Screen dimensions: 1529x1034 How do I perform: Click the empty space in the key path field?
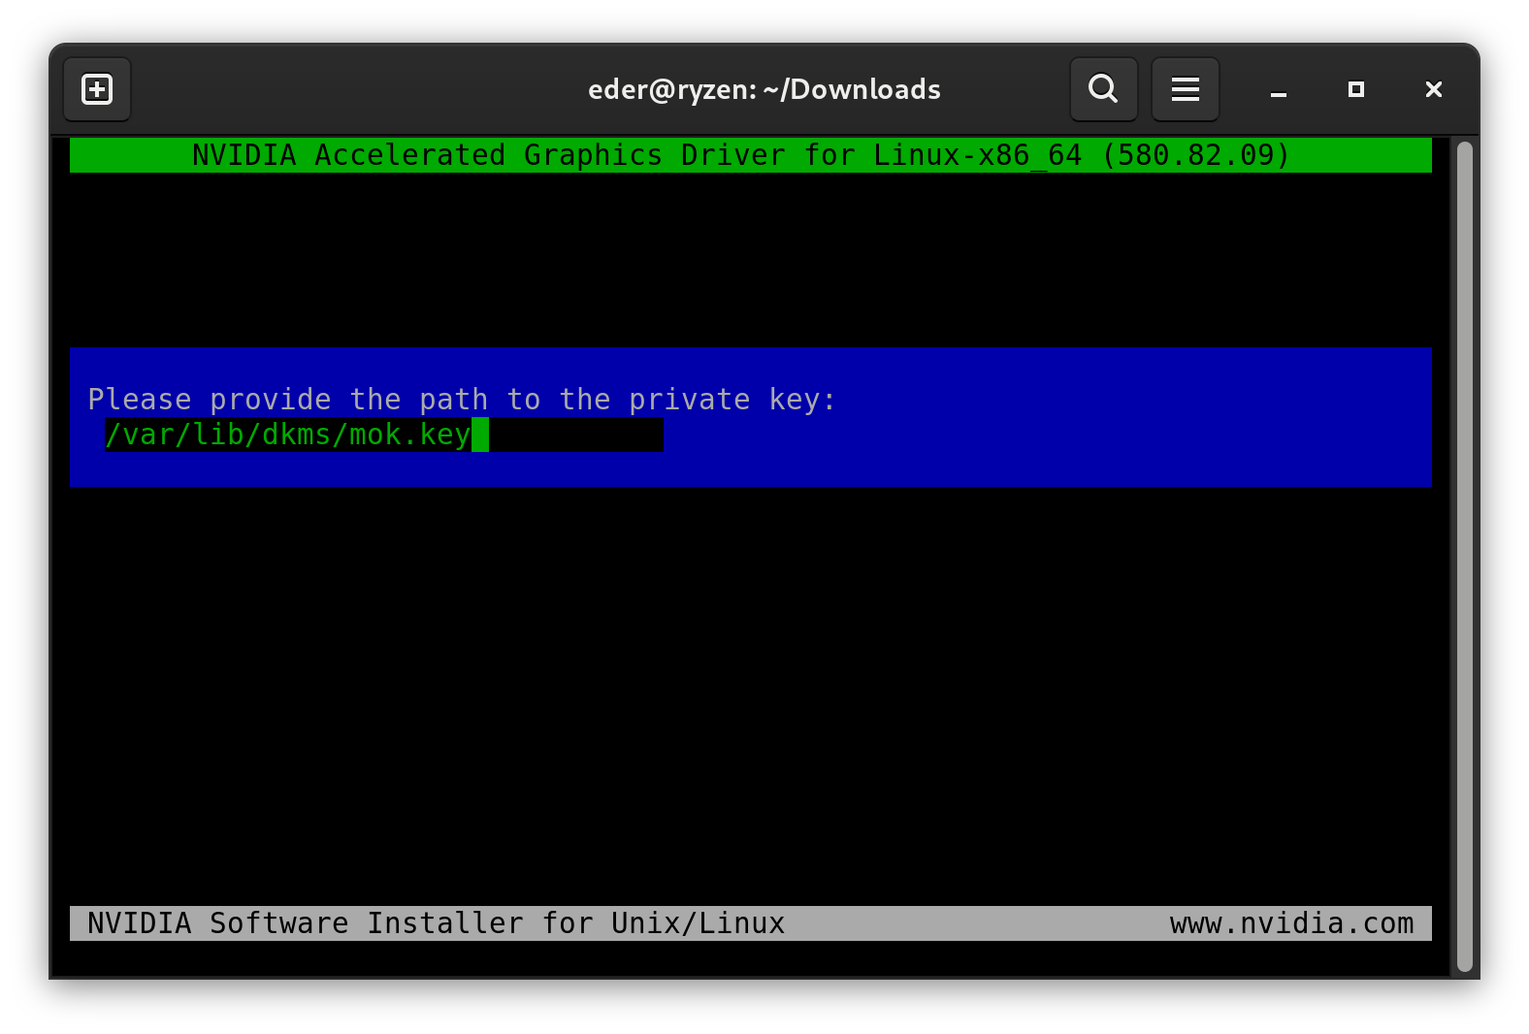click(576, 435)
